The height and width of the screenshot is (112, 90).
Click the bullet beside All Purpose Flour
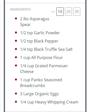coord(16,57)
